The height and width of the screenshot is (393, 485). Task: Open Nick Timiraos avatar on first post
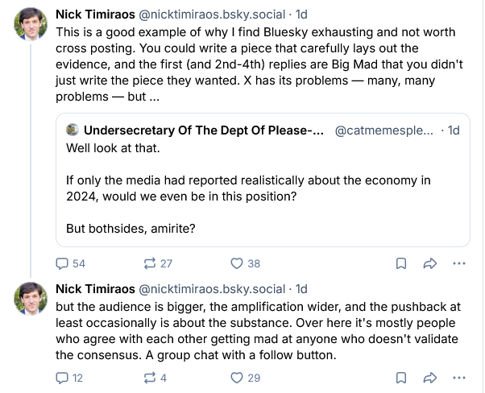(31, 27)
